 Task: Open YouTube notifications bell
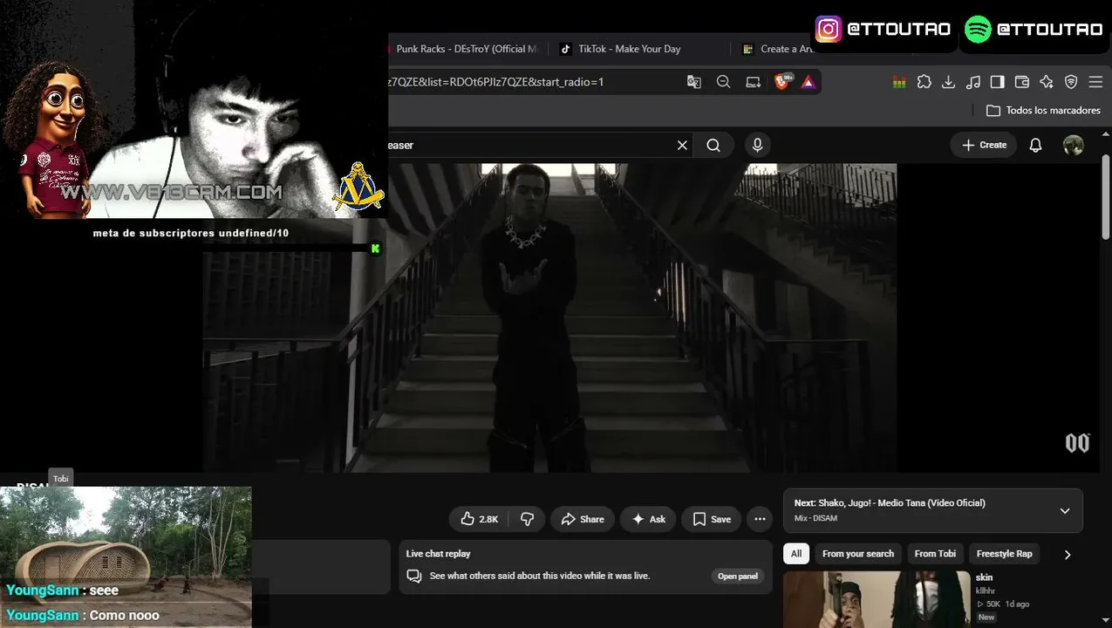pos(1035,146)
